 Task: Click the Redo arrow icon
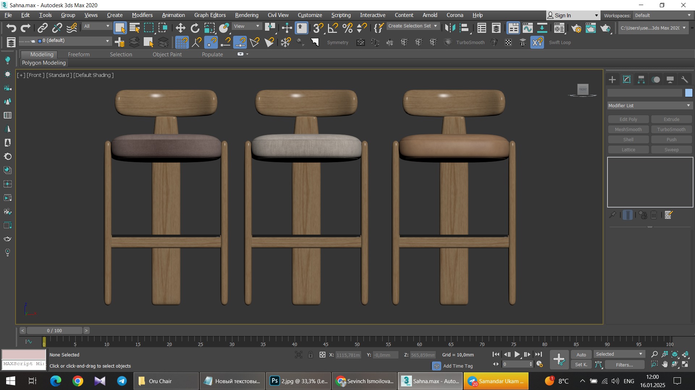26,28
